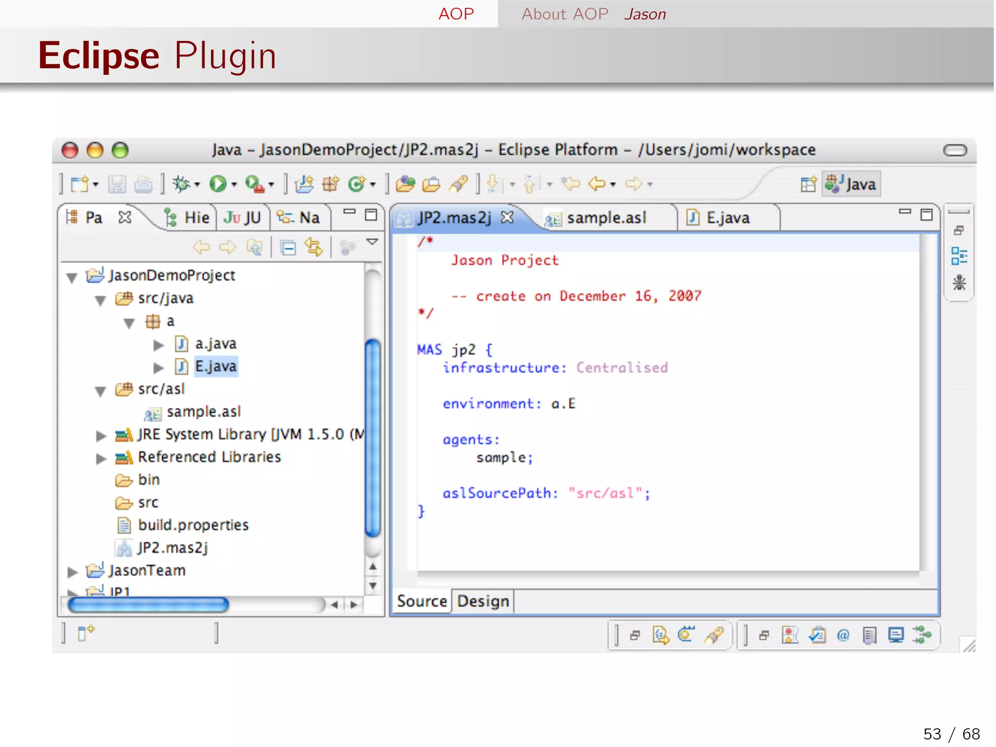Screen dimensions: 996x747
Task: Click the Open Perspective icon
Action: tap(808, 184)
